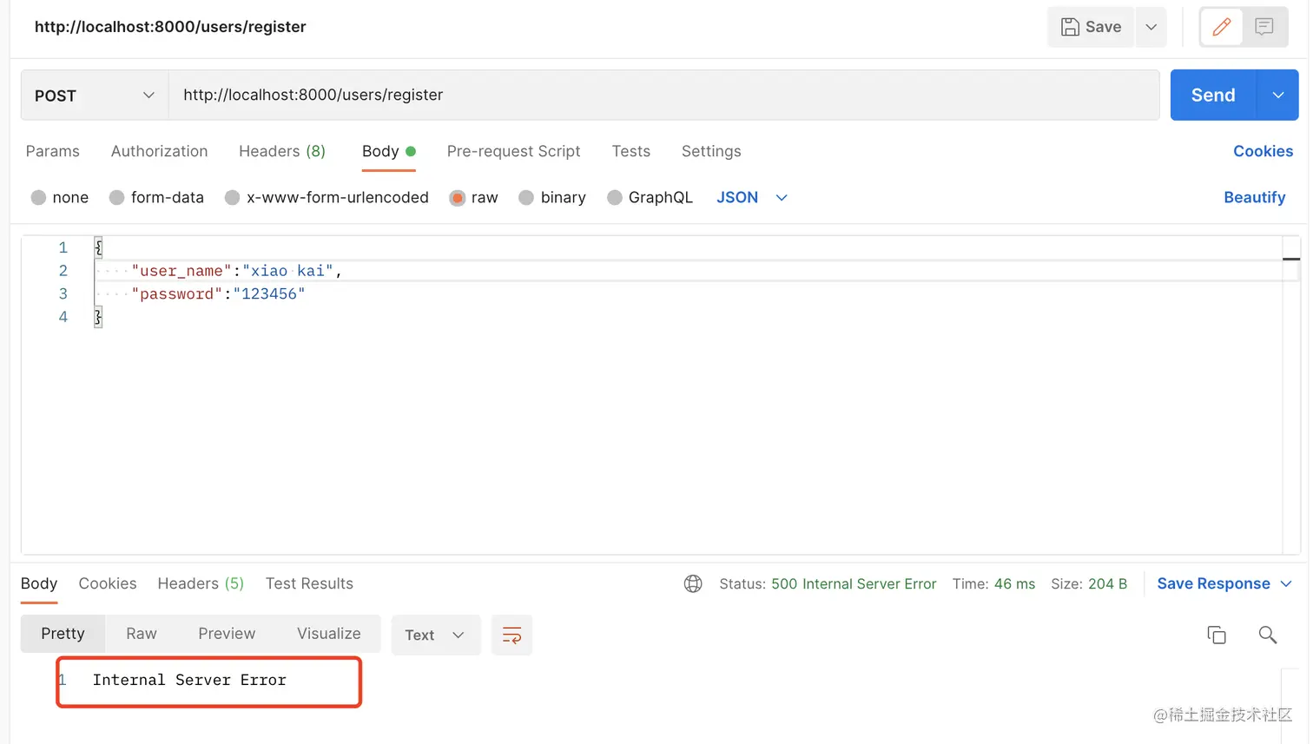Select the binary body type
This screenshot has width=1313, height=744.
point(526,198)
